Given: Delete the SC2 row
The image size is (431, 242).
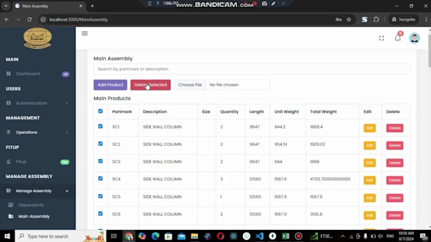Looking at the screenshot, I should (394, 145).
